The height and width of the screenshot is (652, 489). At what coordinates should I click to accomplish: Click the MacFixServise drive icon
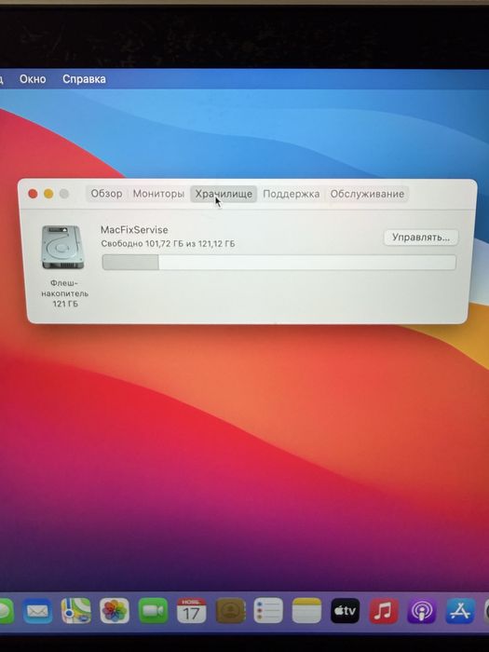[62, 248]
